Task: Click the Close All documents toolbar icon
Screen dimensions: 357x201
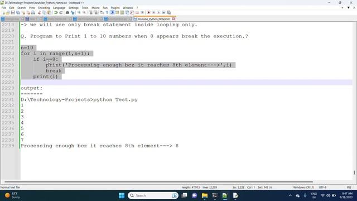Action: (28, 12)
